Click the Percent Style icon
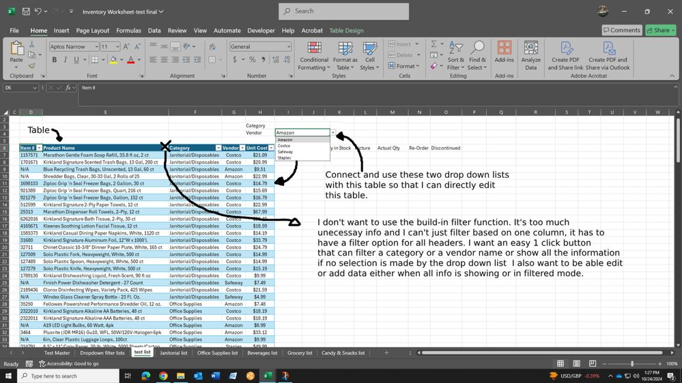This screenshot has height=383, width=682. (253, 60)
